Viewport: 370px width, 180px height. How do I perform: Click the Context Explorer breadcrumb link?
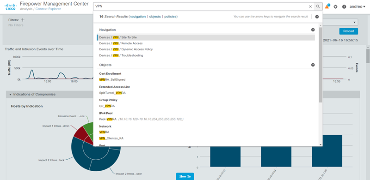48,9
